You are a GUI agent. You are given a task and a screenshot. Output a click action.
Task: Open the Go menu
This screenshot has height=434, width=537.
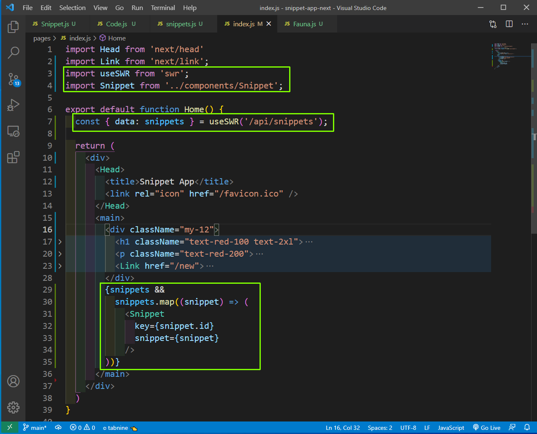coord(119,8)
